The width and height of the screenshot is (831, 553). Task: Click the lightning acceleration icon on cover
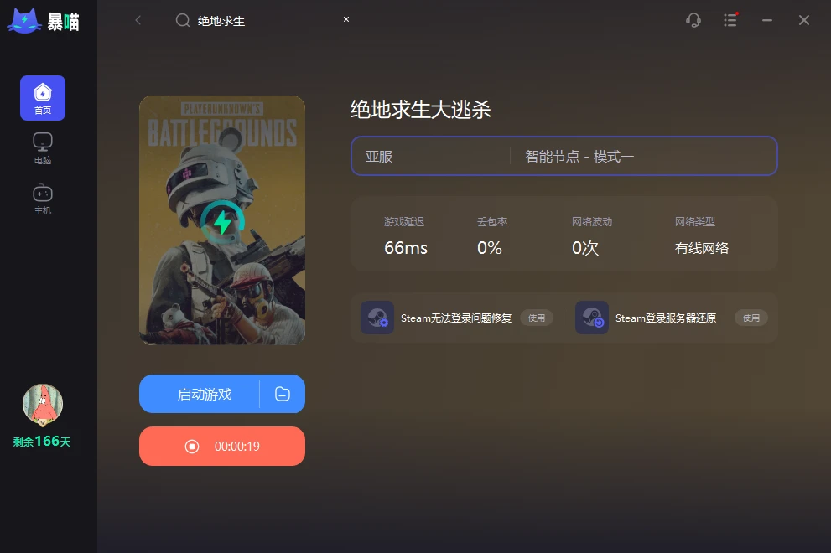[222, 223]
